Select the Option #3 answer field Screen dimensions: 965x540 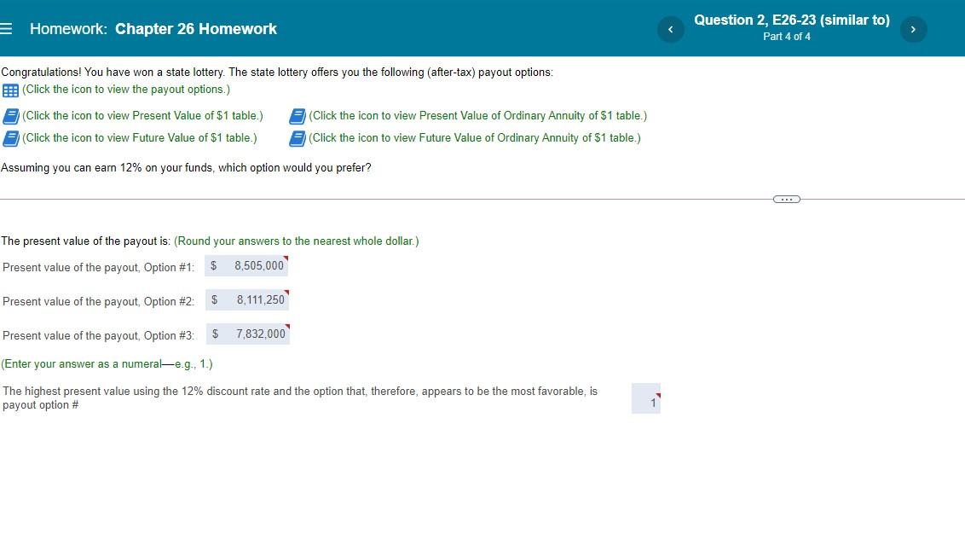tap(253, 334)
